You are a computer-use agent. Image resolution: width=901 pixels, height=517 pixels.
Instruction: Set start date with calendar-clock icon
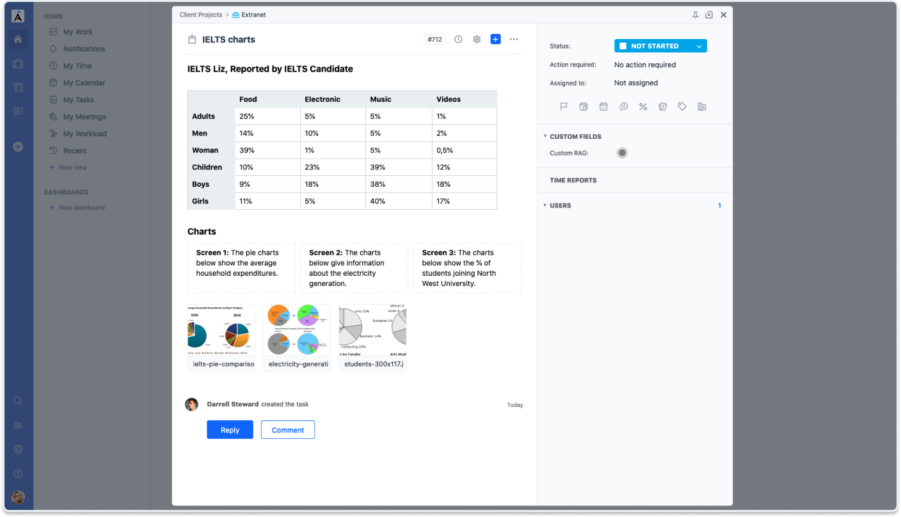point(584,107)
